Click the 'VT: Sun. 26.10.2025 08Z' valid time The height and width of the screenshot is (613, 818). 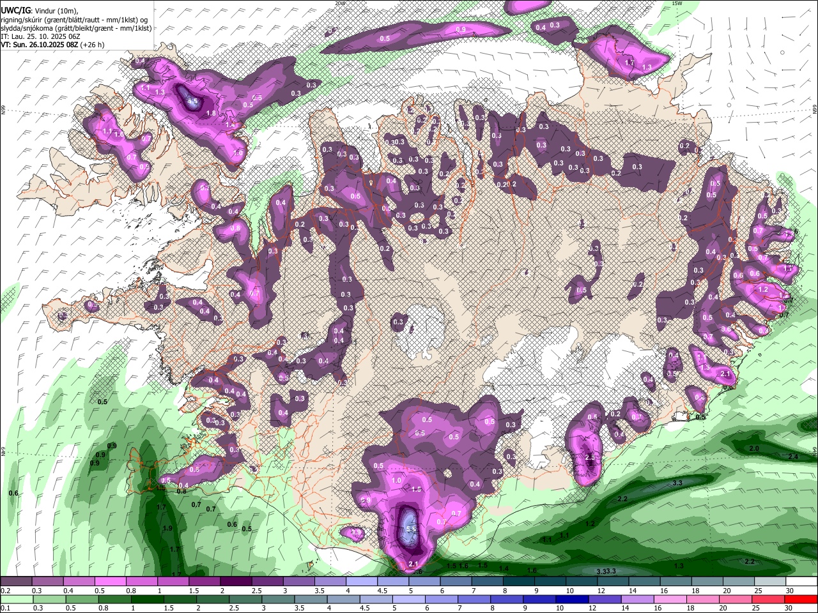pyautogui.click(x=40, y=45)
